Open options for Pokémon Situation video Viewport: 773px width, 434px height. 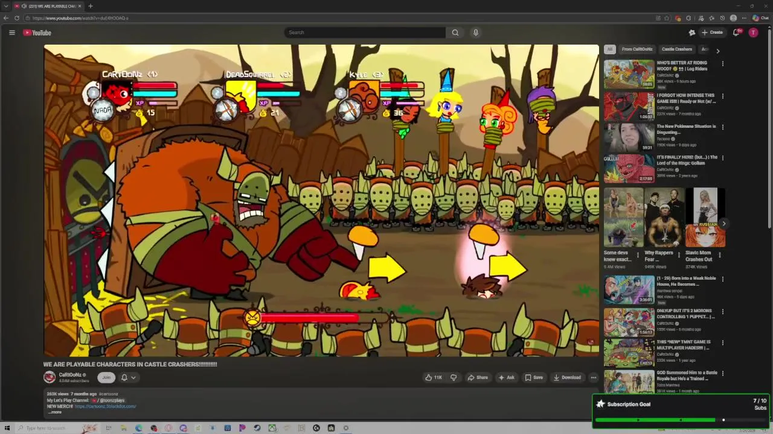coord(722,127)
